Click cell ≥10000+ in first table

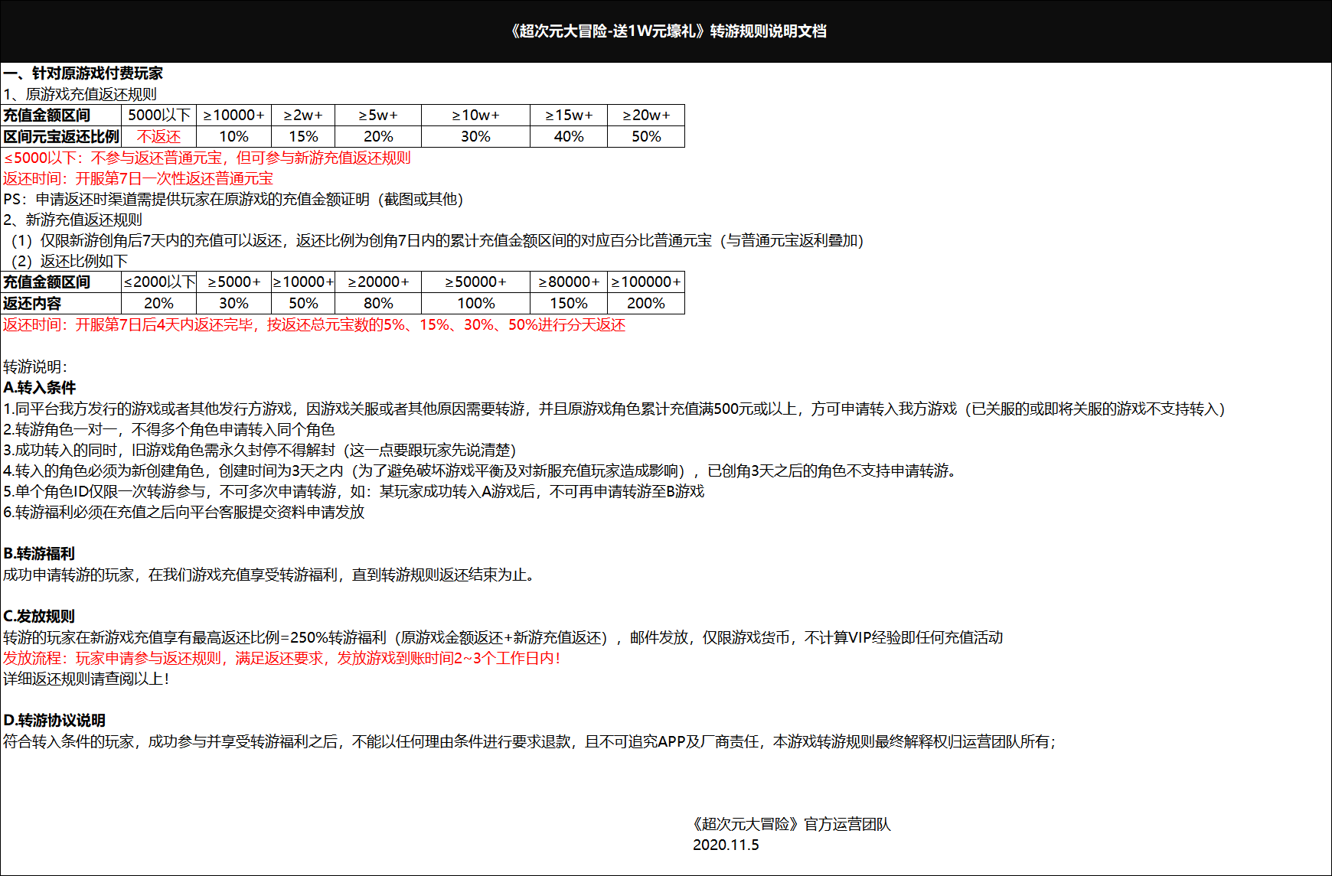pos(234,115)
